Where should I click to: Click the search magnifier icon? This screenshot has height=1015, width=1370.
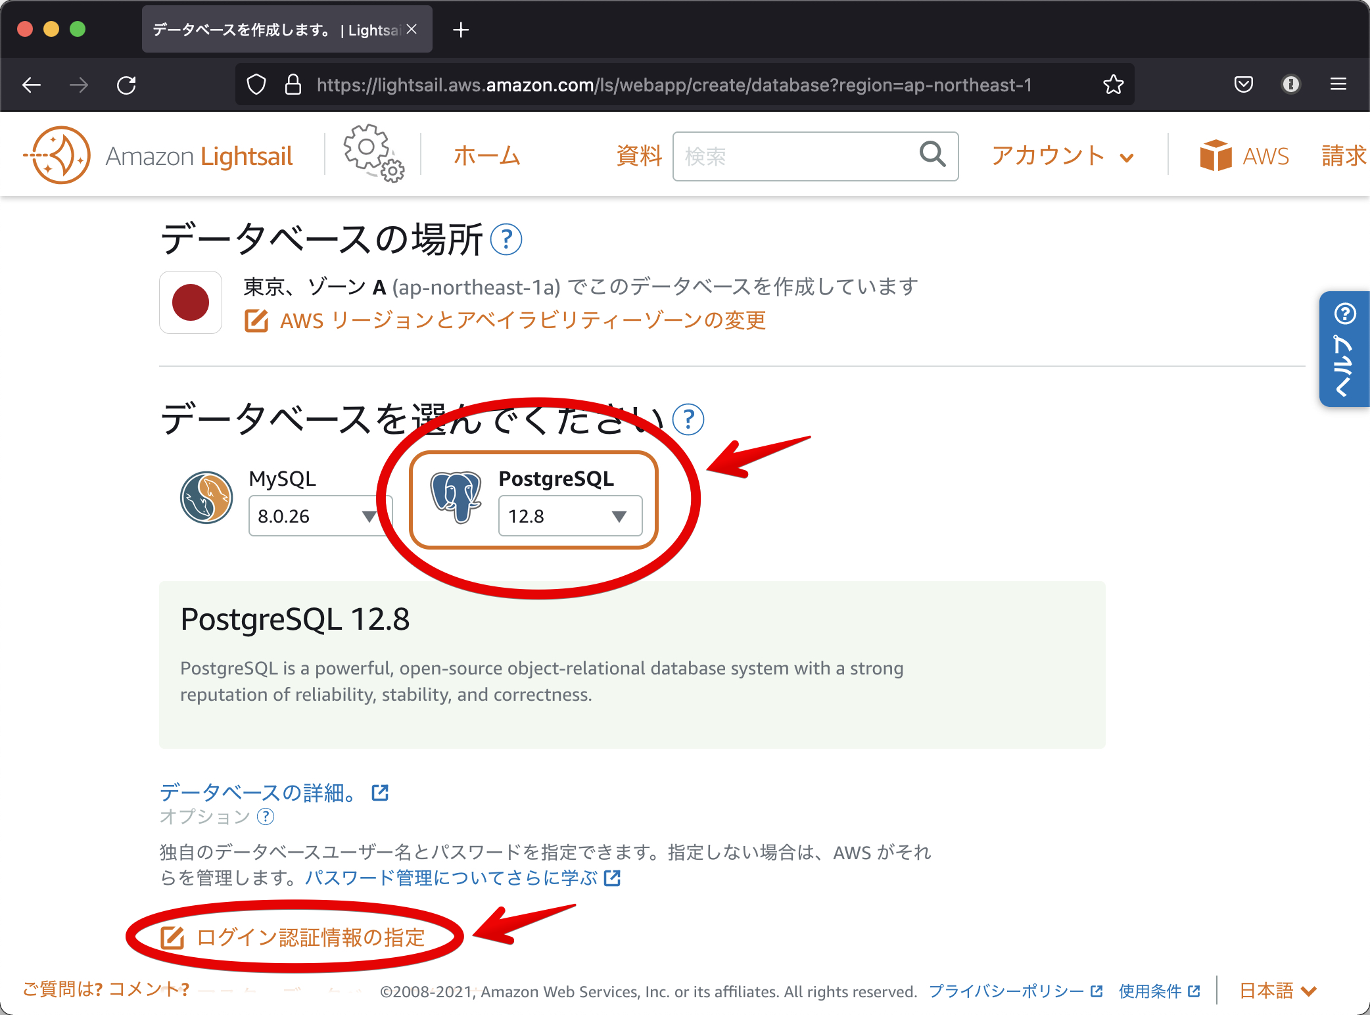tap(932, 155)
